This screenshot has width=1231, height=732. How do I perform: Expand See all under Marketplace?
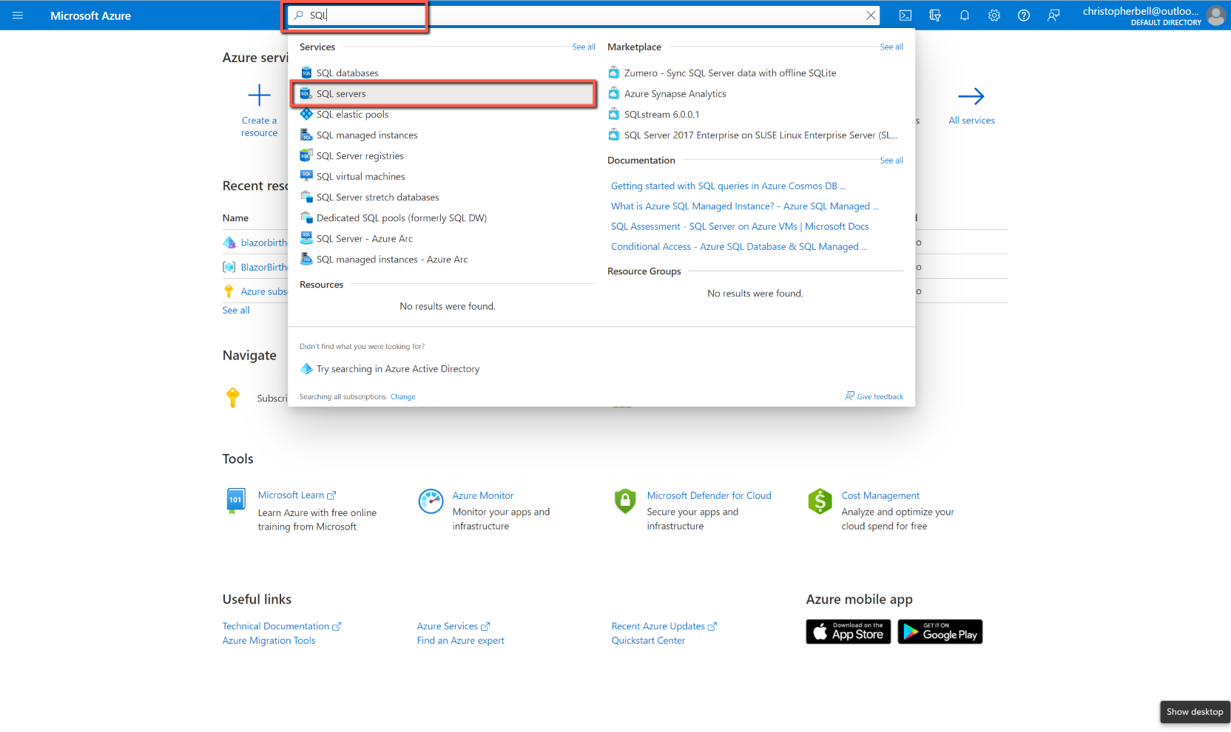point(891,46)
